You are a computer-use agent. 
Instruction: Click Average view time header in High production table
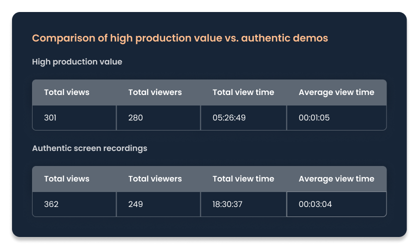point(336,92)
